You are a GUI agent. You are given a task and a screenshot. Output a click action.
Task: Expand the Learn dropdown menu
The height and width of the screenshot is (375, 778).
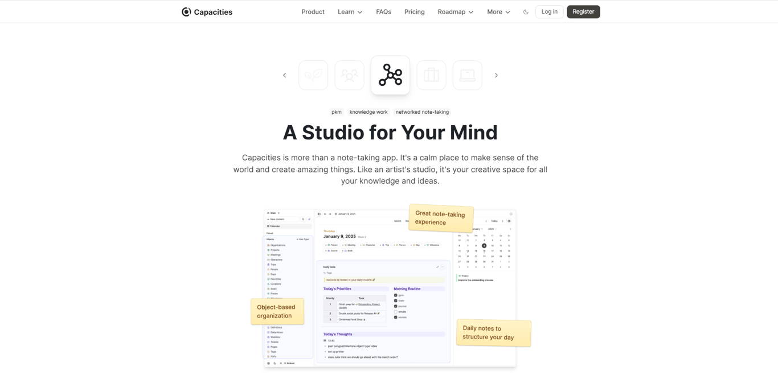[350, 12]
